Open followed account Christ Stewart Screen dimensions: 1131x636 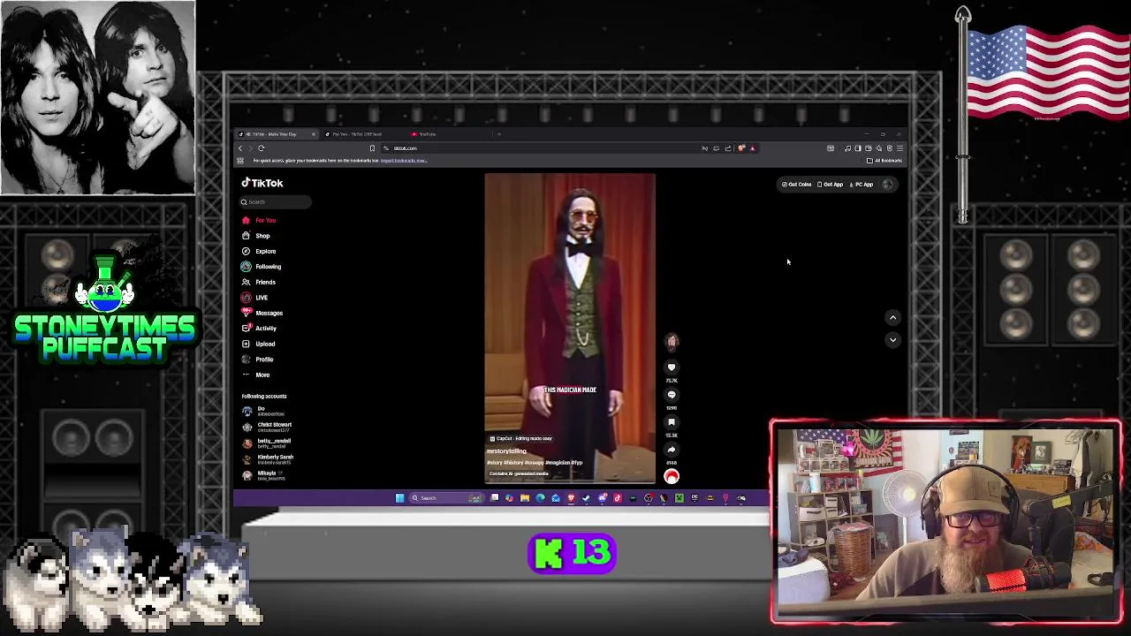[x=268, y=427]
